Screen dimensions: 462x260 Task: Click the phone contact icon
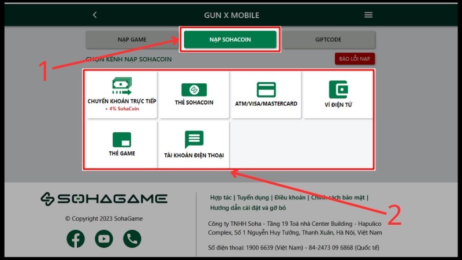[132, 239]
